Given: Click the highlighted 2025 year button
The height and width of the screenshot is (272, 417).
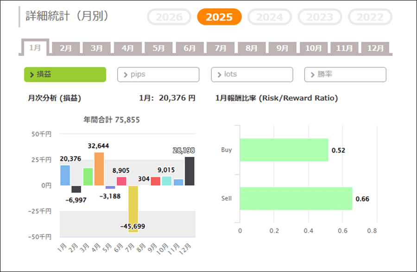Looking at the screenshot, I should tap(219, 17).
